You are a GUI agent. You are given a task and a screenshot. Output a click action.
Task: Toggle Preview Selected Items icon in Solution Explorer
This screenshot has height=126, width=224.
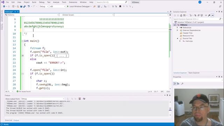coord(212,15)
